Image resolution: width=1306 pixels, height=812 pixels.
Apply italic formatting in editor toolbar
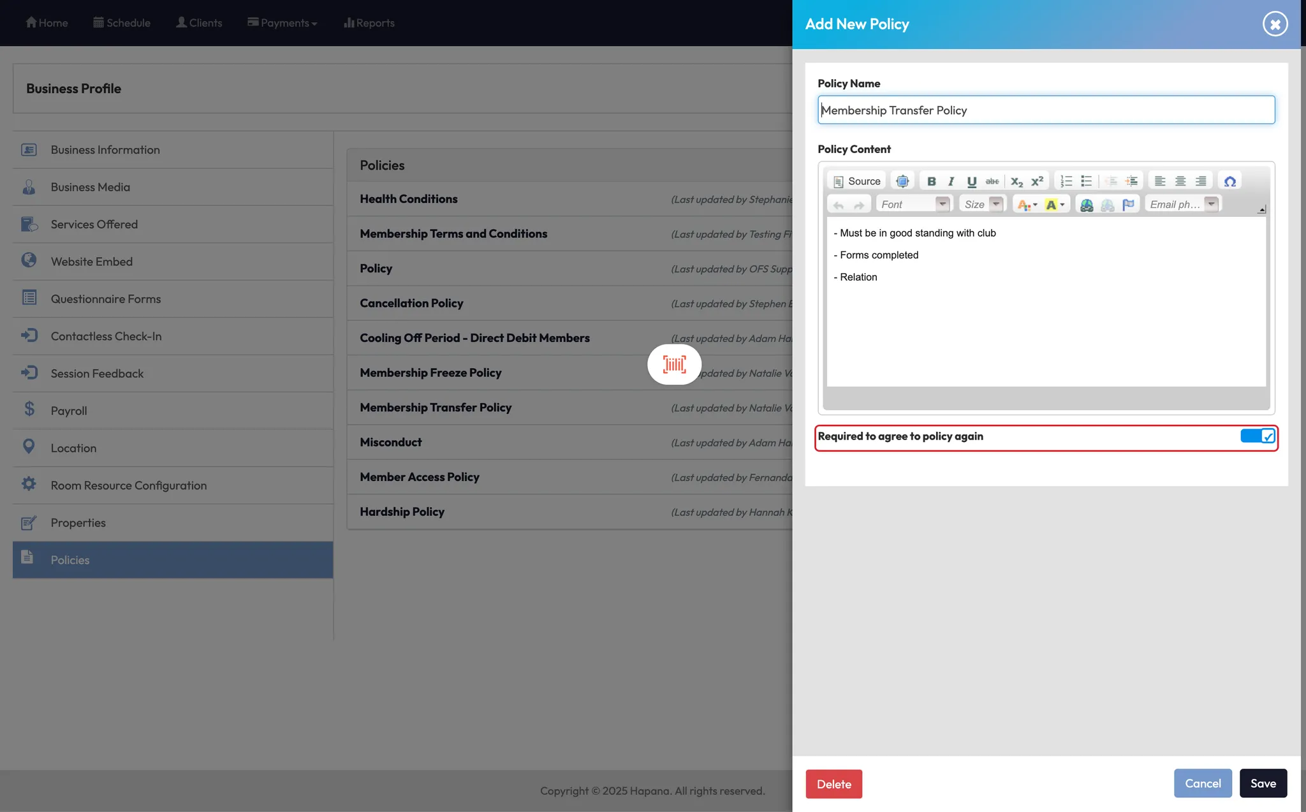[x=951, y=181]
